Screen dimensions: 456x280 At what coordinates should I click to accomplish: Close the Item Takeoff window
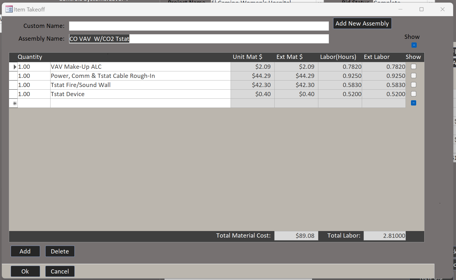[x=442, y=9]
